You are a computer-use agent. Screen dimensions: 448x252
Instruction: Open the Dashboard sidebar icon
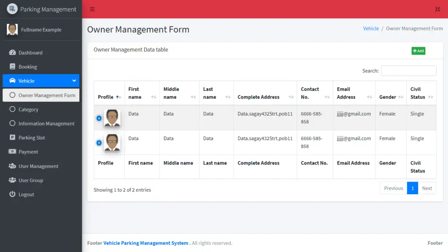point(12,52)
